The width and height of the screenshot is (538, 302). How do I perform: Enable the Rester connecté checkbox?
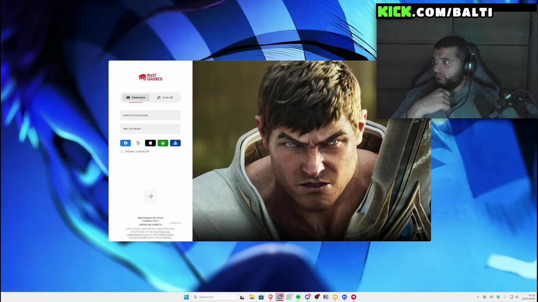tap(122, 151)
